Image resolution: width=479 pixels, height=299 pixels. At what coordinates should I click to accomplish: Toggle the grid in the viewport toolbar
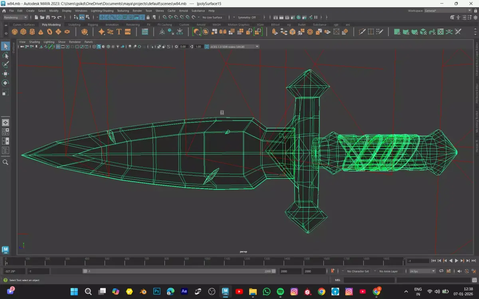tap(58, 47)
